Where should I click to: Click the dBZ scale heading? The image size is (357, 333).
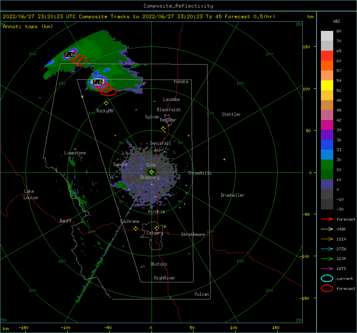[x=336, y=21]
